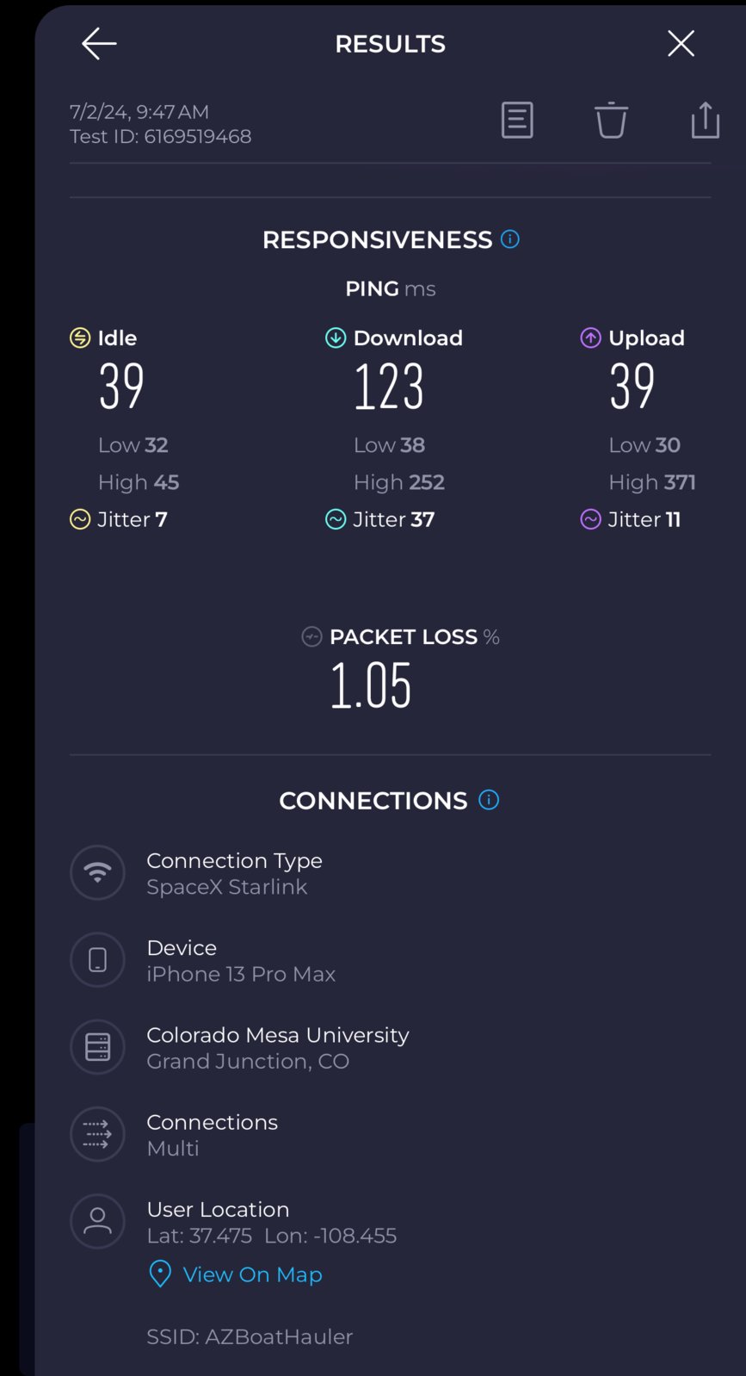Image resolution: width=746 pixels, height=1376 pixels.
Task: Open the notes document icon
Action: (517, 120)
